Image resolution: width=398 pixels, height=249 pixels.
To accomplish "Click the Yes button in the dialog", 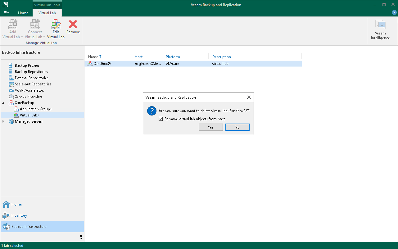I will (x=210, y=127).
